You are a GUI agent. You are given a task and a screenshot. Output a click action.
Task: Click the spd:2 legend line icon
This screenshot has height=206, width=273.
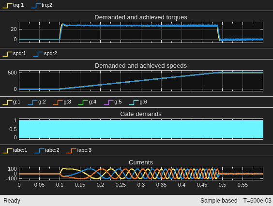click(x=38, y=54)
